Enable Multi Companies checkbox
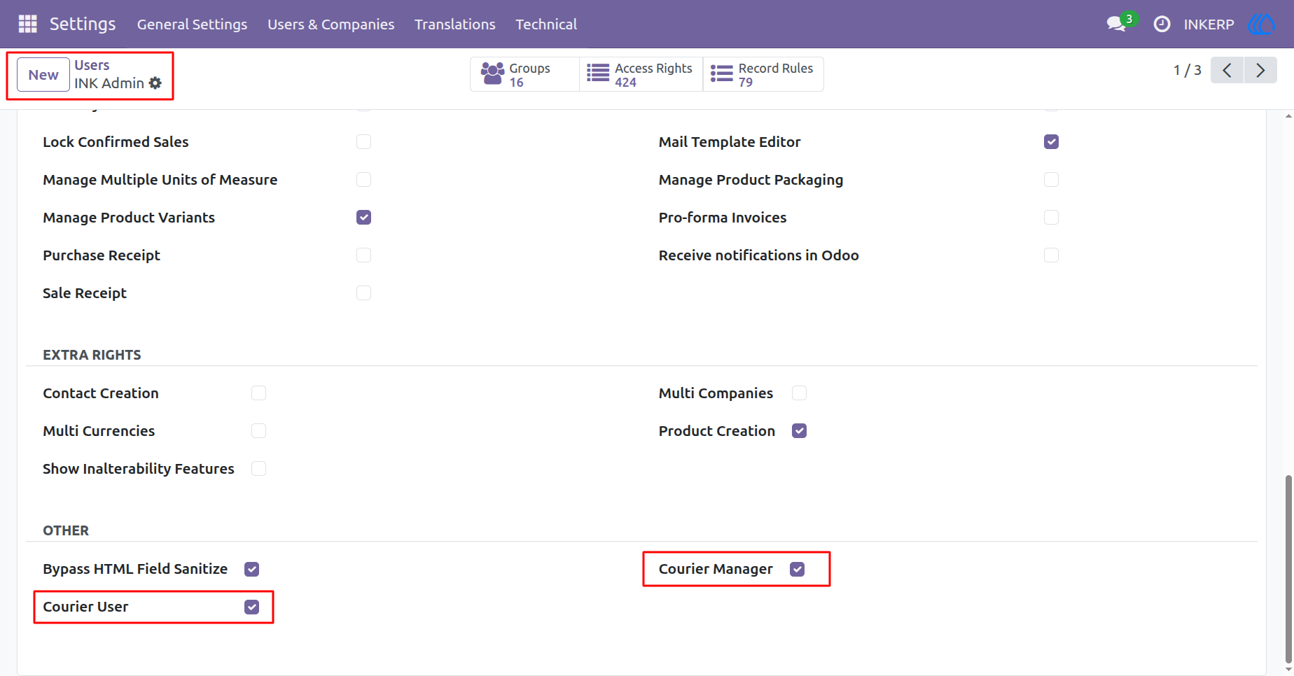Image resolution: width=1294 pixels, height=676 pixels. pos(799,393)
